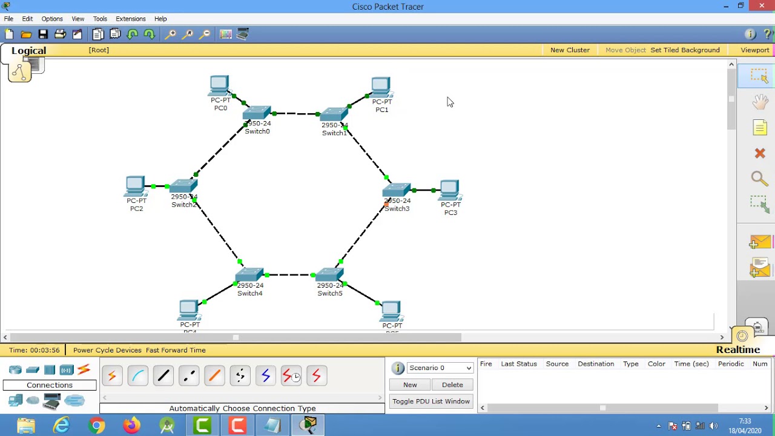Screen dimensions: 775x436
Task: Choose the Move Layout hand tool
Action: [x=760, y=101]
